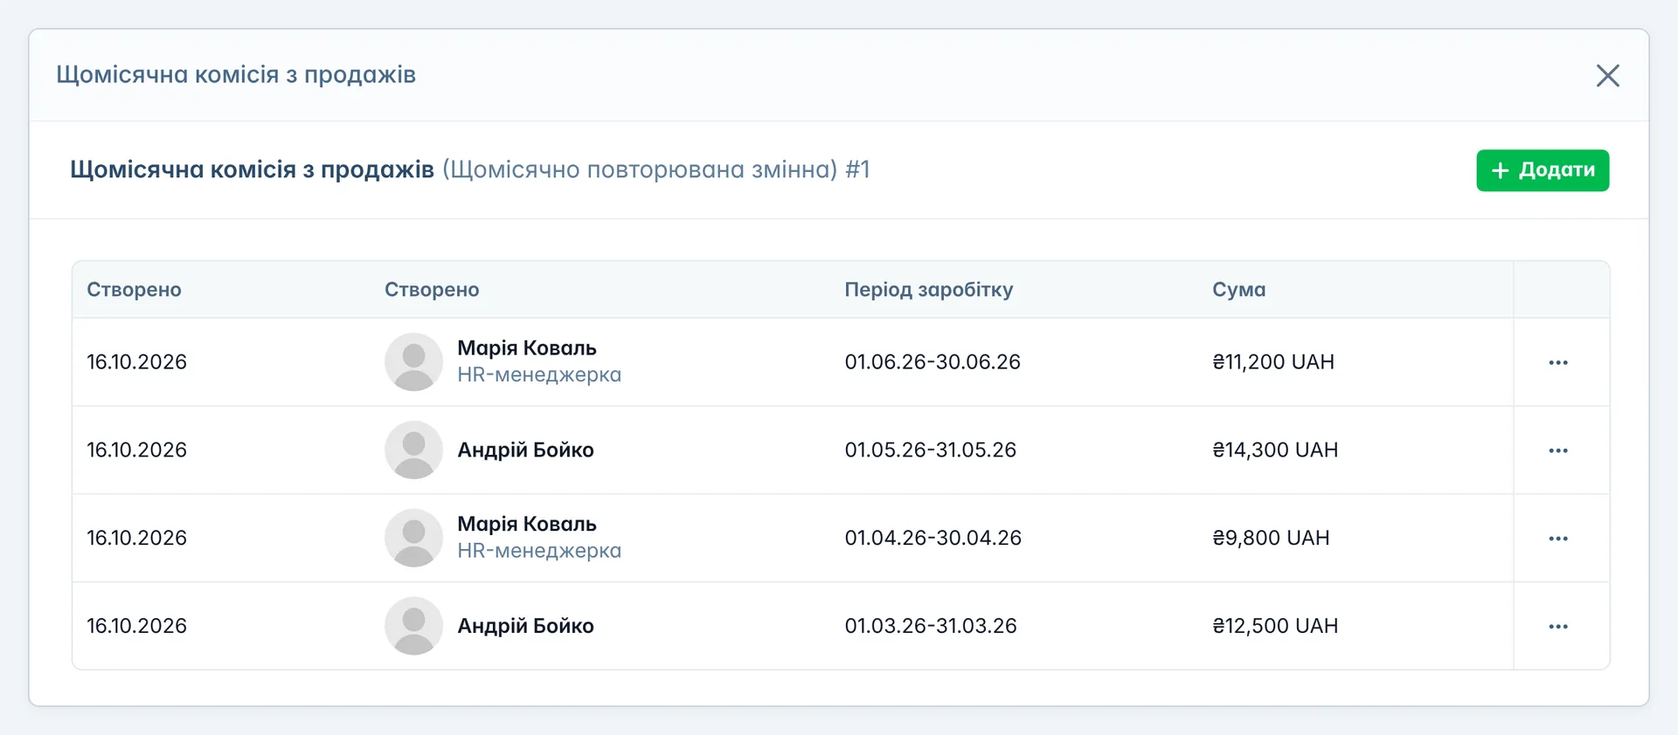Open more options for 01.05.26-31.05.26 row

click(1558, 450)
